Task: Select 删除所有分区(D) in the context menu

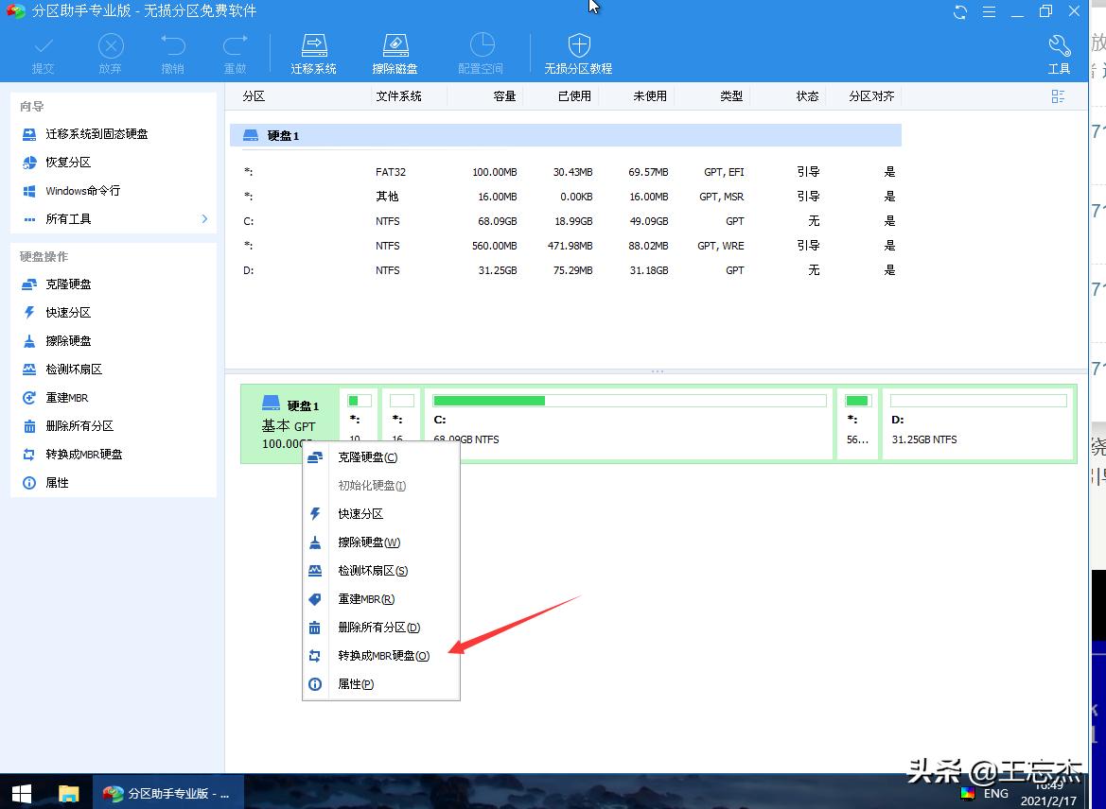Action: click(x=378, y=628)
